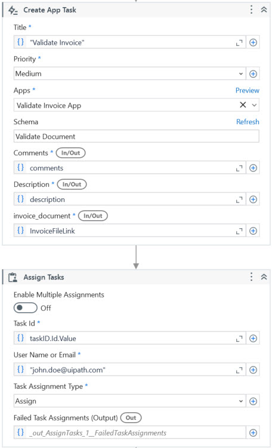
Task: Click the curly braces icon in the comments field
Action: click(20, 167)
